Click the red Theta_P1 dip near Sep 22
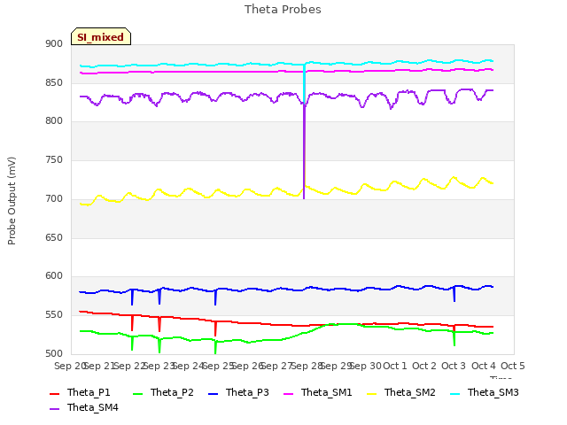Image resolution: width=567 pixels, height=425 pixels. pos(132,322)
